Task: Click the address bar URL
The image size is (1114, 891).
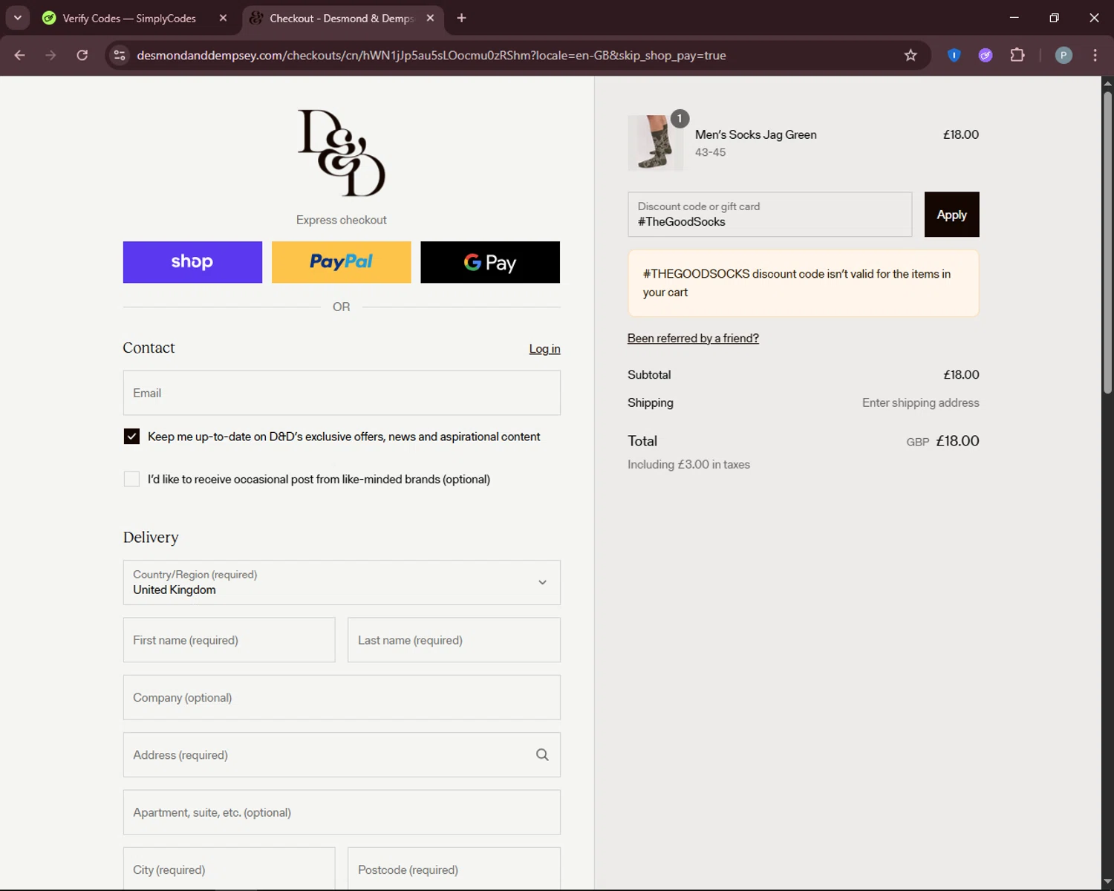Action: click(431, 55)
